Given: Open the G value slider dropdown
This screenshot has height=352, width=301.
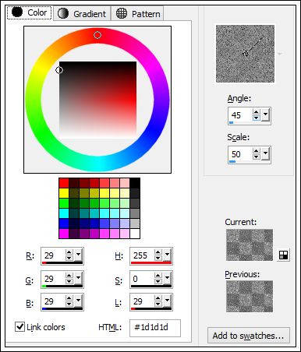Looking at the screenshot, I should 78,278.
